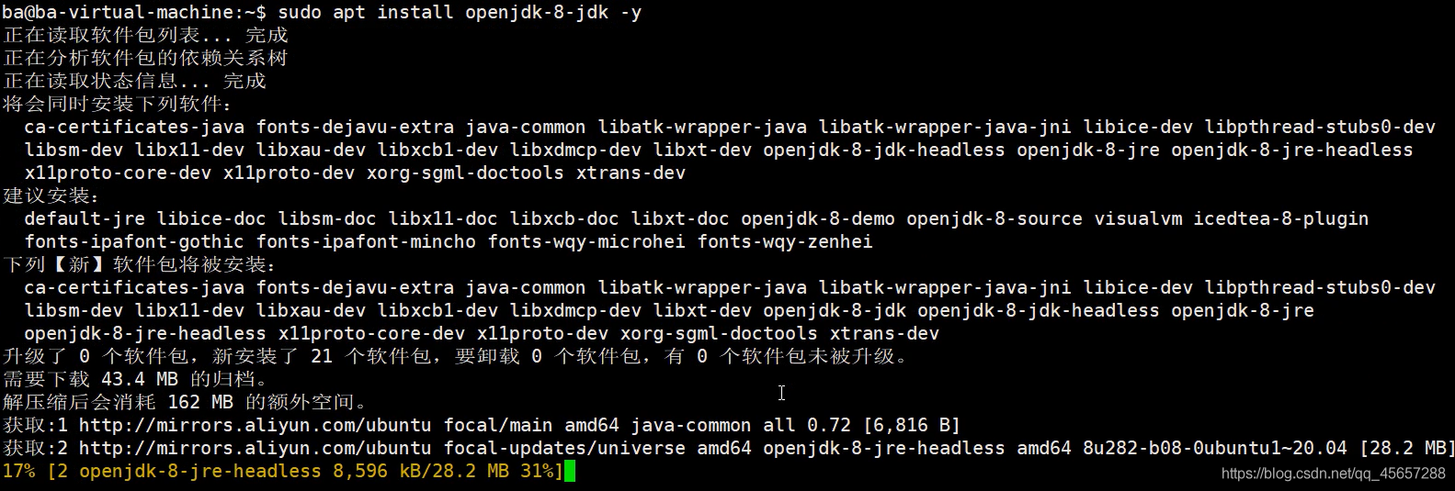Image resolution: width=1455 pixels, height=491 pixels.
Task: Select suggested package 'libxt-doc'
Action: (680, 218)
